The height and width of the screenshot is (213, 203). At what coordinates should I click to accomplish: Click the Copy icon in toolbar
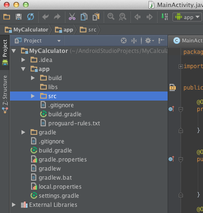click(x=84, y=17)
